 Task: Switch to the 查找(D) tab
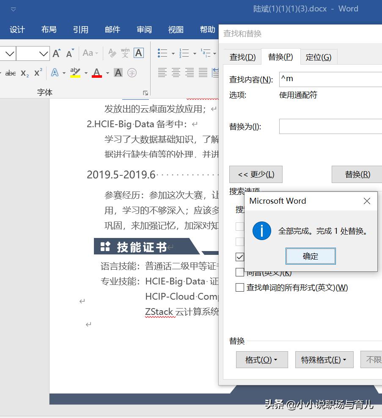243,57
